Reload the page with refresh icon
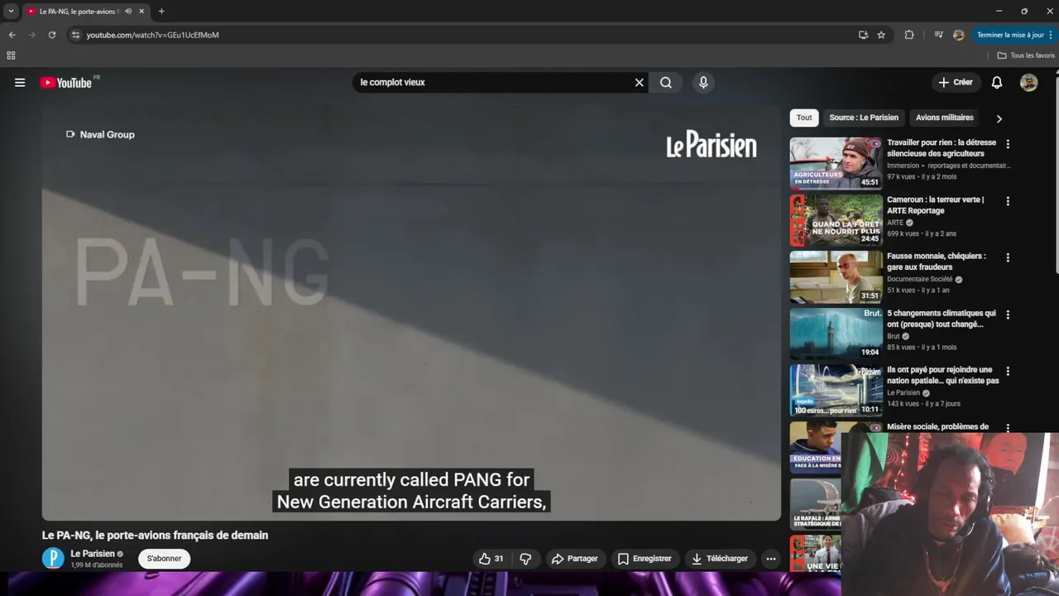The height and width of the screenshot is (596, 1059). pos(52,35)
